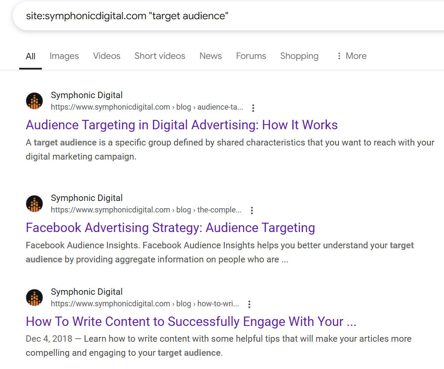Image resolution: width=444 pixels, height=369 pixels.
Task: Click Symphonic Digital site name above How To Write result
Action: (x=87, y=292)
